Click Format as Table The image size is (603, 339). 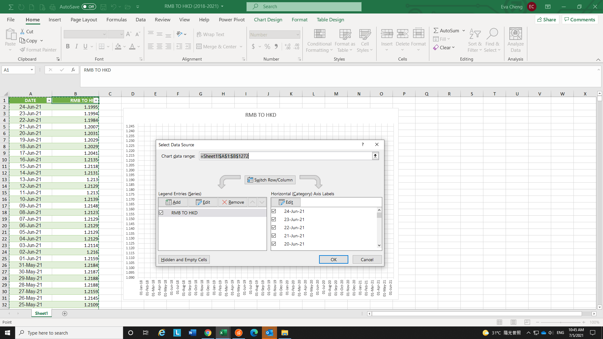tap(344, 40)
